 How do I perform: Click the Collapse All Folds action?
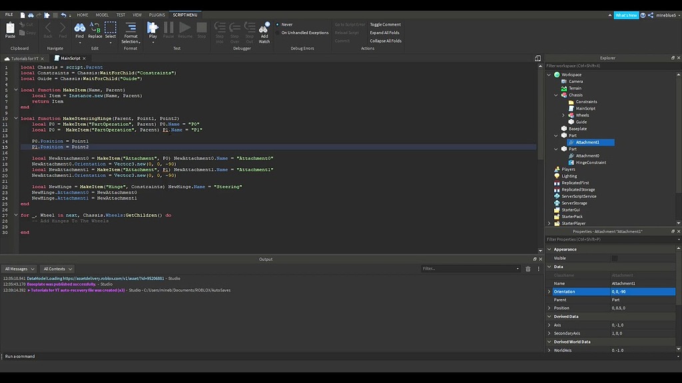point(386,41)
